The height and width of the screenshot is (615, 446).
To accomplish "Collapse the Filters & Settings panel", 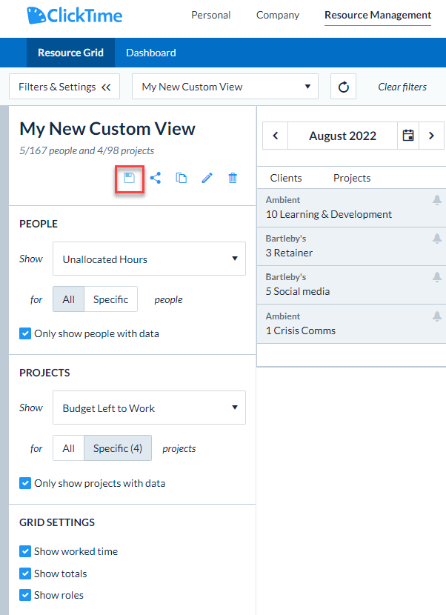I will pos(64,87).
